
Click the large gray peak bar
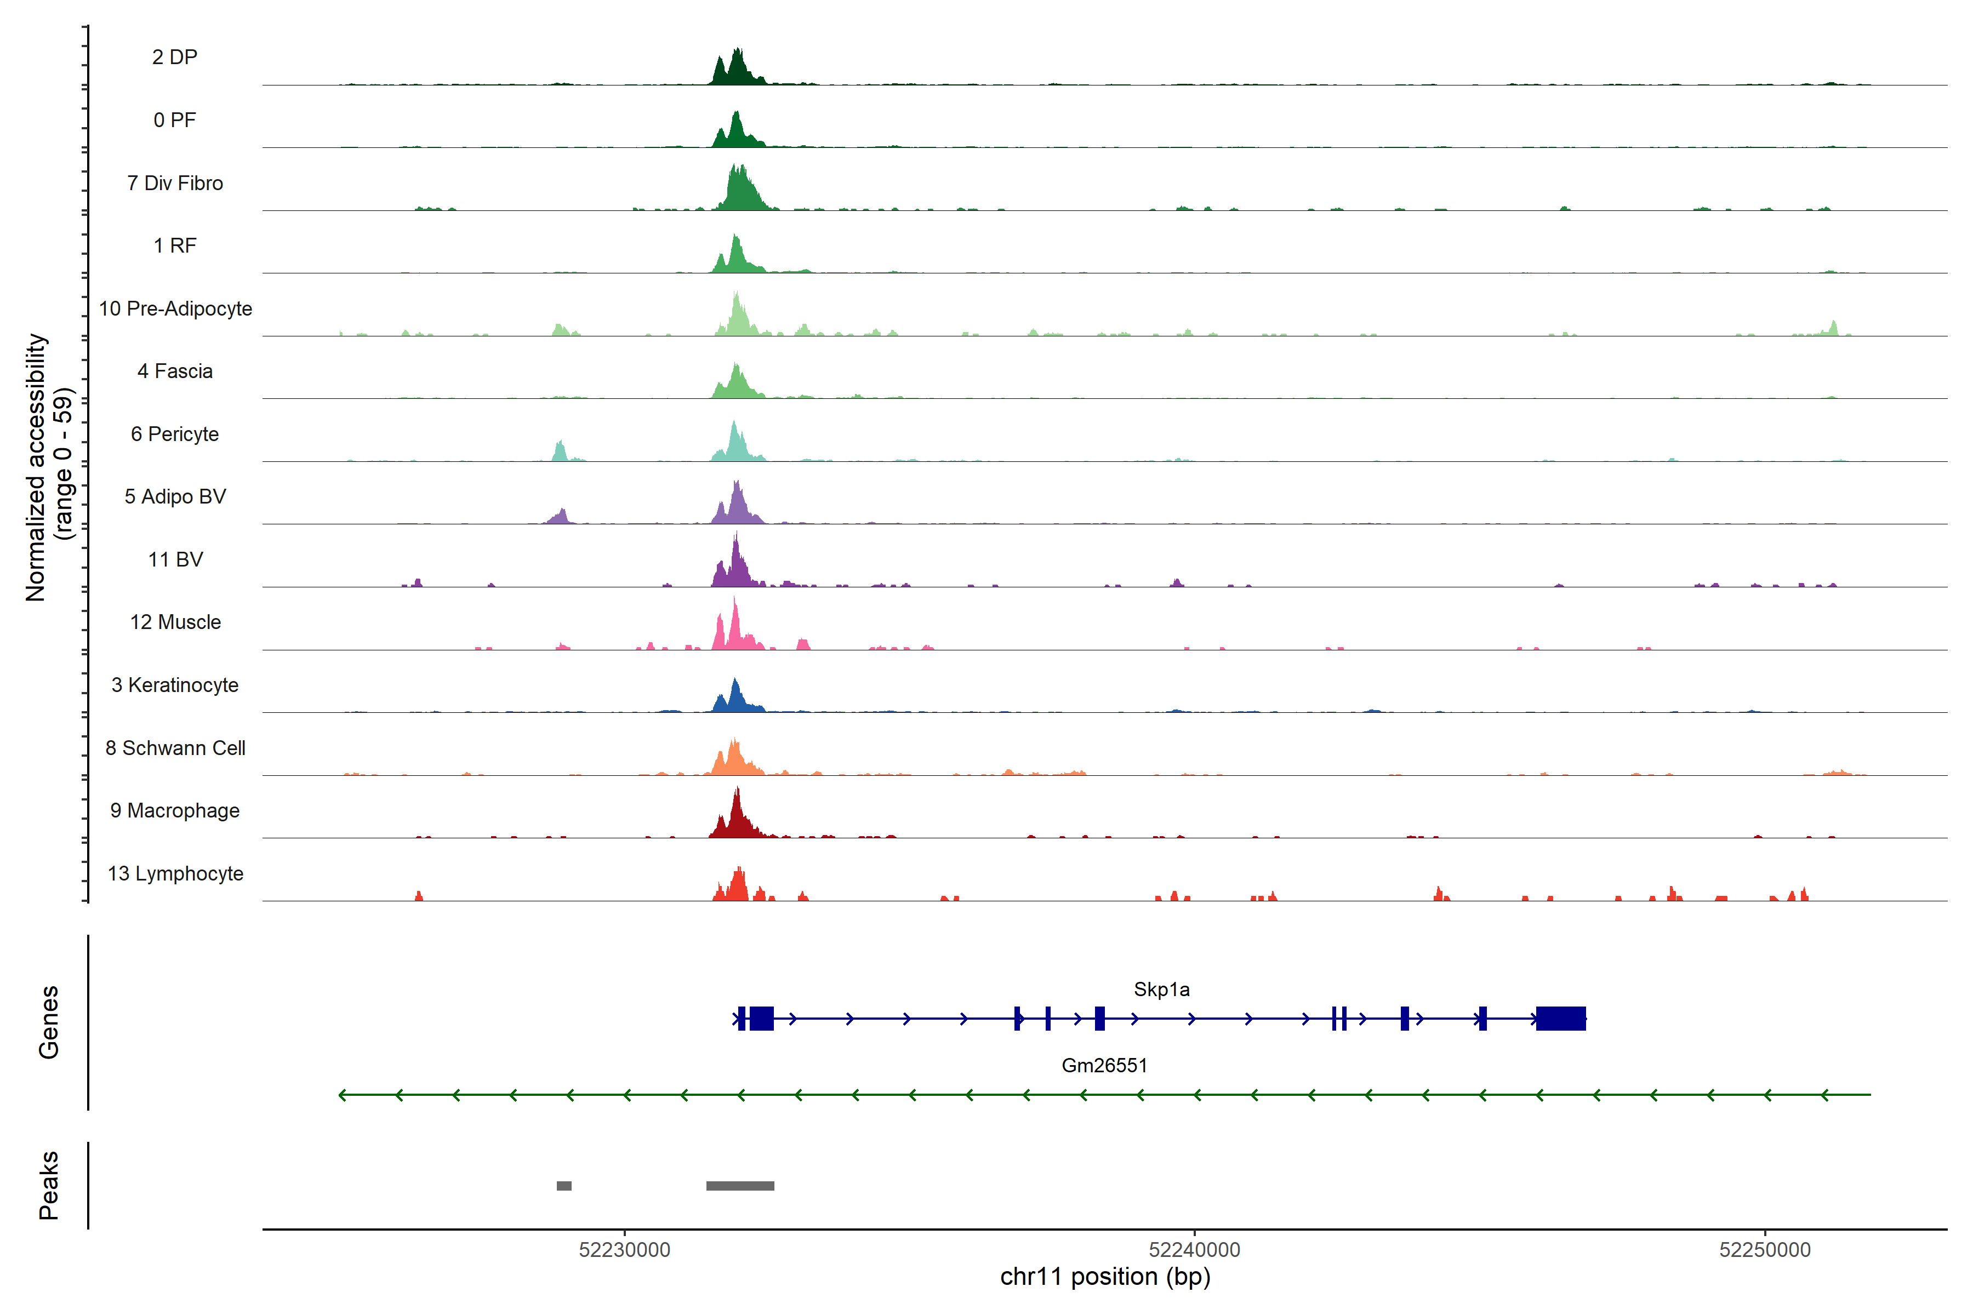pyautogui.click(x=740, y=1186)
